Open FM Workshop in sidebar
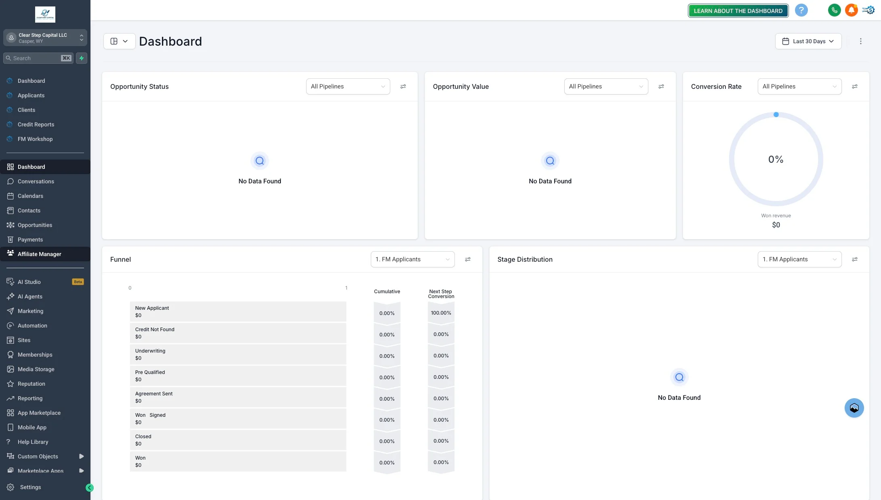This screenshot has width=881, height=500. click(x=45, y=139)
